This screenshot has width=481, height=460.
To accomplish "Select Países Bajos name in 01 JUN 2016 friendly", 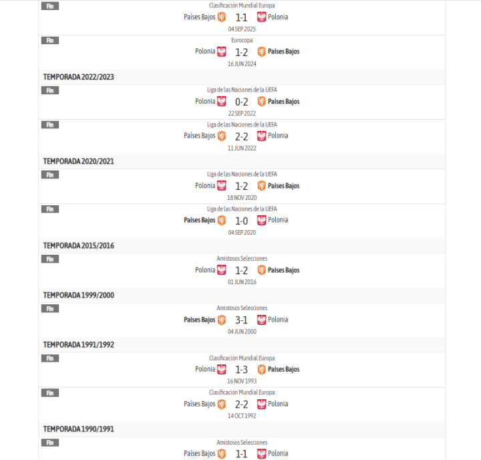I will 283,270.
